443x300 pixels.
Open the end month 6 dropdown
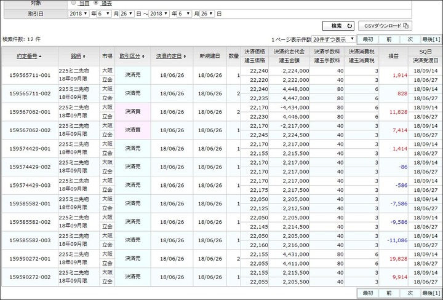click(x=184, y=14)
